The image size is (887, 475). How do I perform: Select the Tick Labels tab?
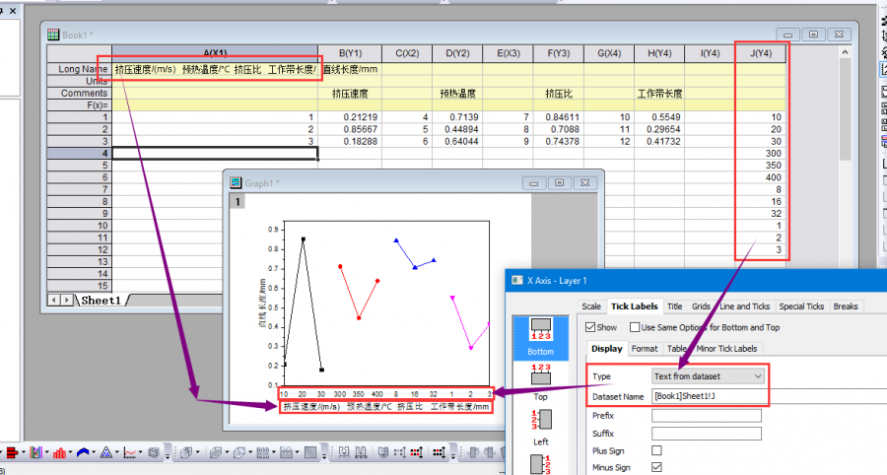(x=634, y=305)
